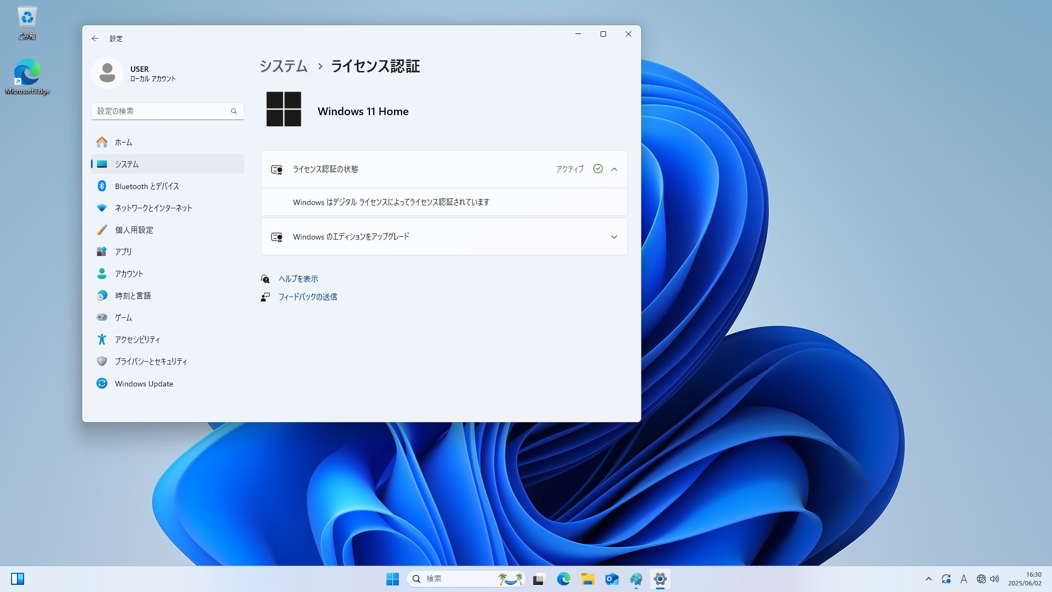The image size is (1052, 592).
Task: Select ホーム in the sidebar
Action: [168, 142]
